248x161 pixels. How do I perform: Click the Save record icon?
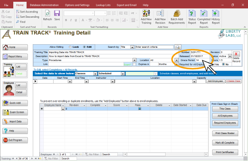(57, 15)
